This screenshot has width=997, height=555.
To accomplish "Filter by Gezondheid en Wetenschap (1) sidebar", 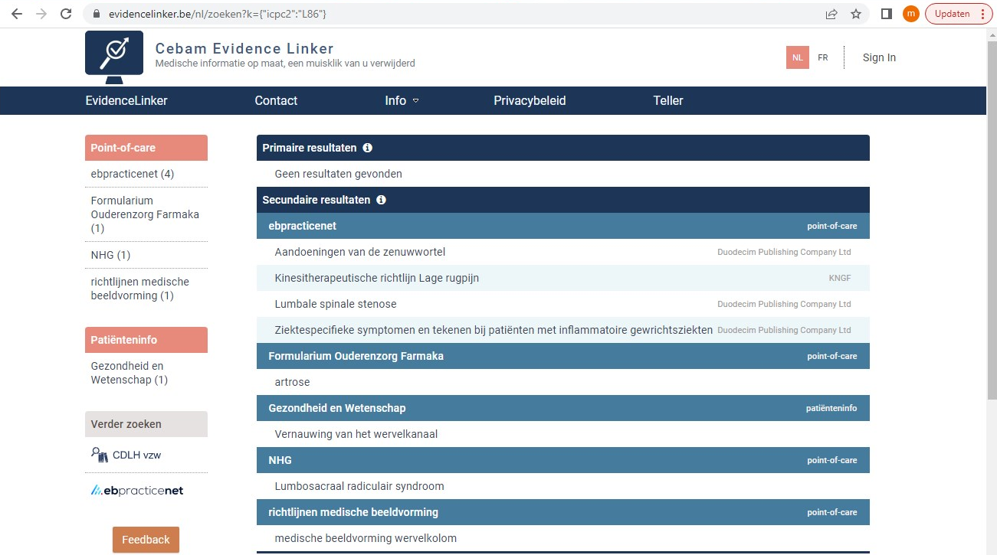I will [130, 373].
